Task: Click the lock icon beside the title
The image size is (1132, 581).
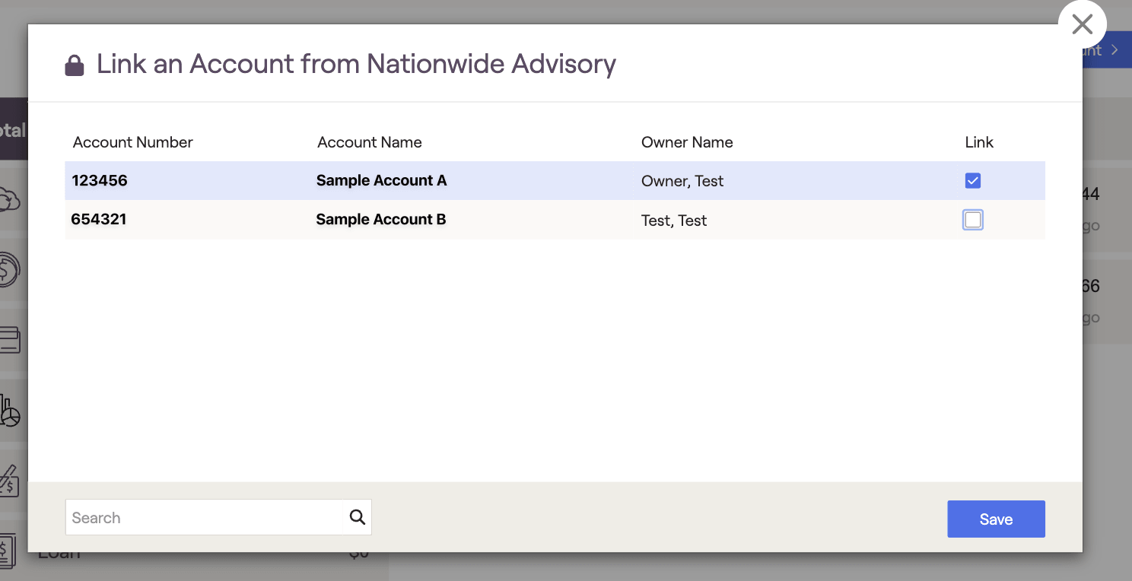Action: coord(75,65)
